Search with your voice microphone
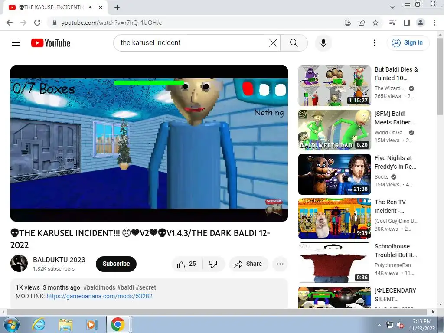444x333 pixels. (x=323, y=43)
